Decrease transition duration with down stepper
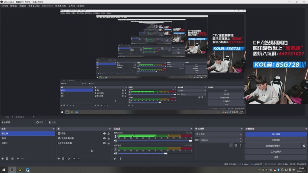 tap(241, 141)
